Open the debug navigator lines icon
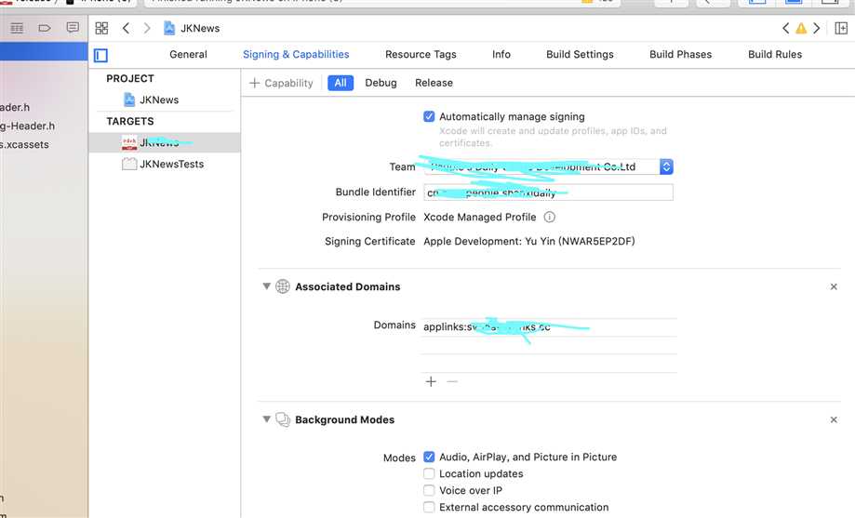Screen dimensions: 855x518 click(17, 28)
